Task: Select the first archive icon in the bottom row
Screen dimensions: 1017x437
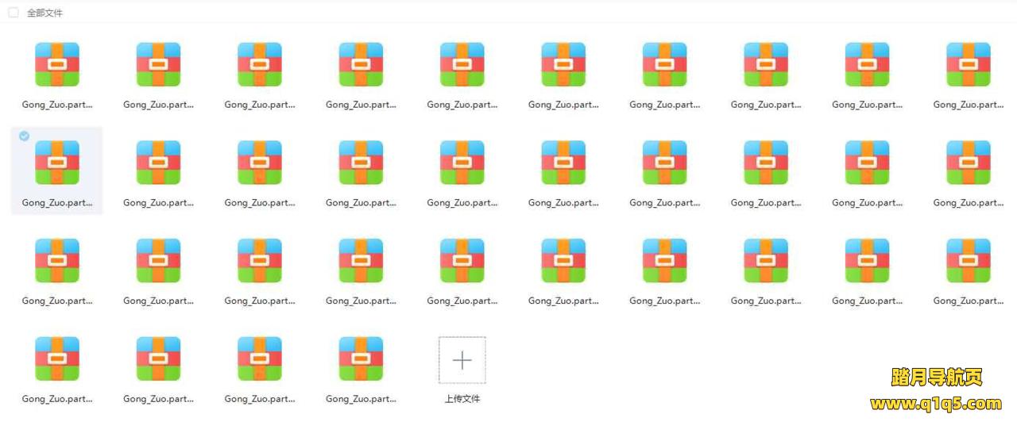Action: click(x=57, y=359)
